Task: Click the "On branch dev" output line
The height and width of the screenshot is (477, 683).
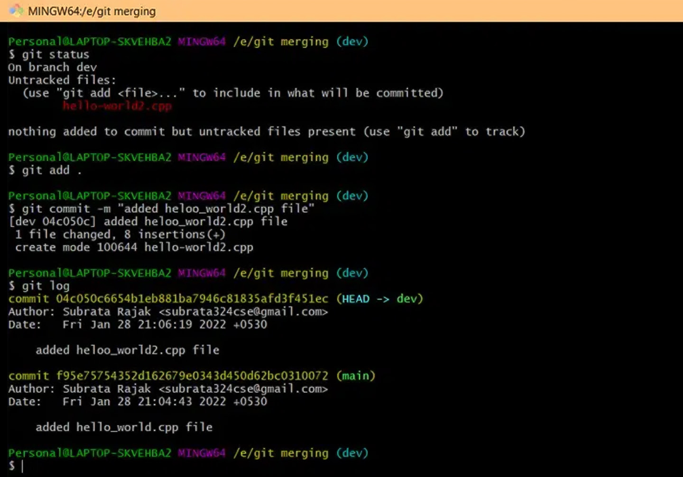Action: (x=52, y=67)
